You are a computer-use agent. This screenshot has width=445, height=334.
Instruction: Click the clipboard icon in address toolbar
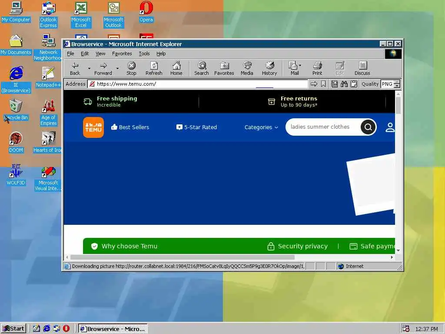(354, 84)
